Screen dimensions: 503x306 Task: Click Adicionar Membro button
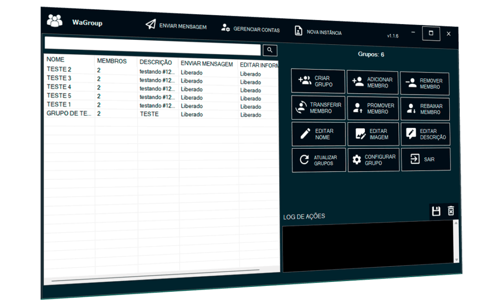click(x=372, y=82)
